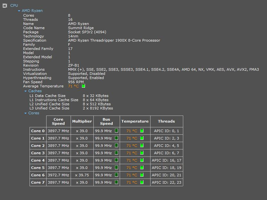Screen dimensions: 267x200
Task: Click the Core 5 multiplier x 39.0 cell
Action: [x=82, y=168]
